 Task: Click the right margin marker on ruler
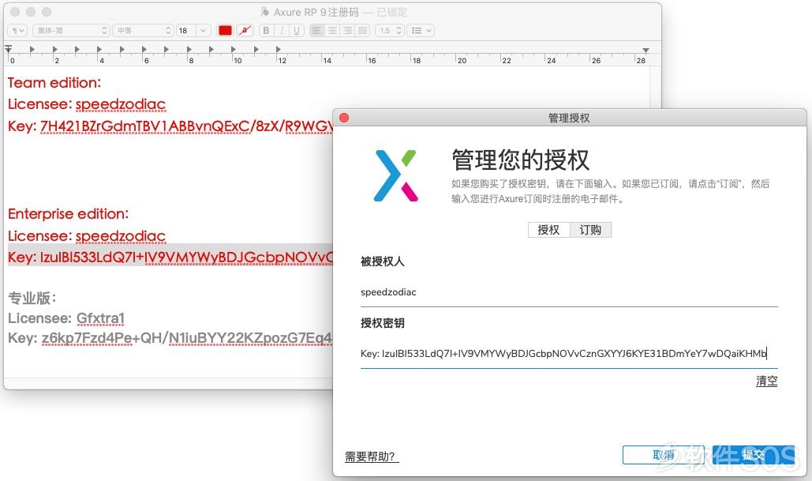(645, 51)
